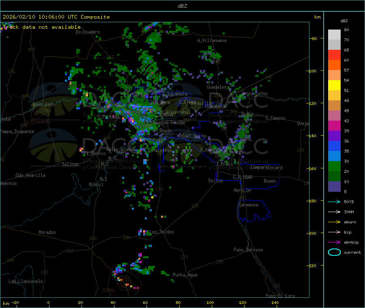Click the -200 km tick on right axis
The height and width of the screenshot is (308, 365).
click(312, 233)
